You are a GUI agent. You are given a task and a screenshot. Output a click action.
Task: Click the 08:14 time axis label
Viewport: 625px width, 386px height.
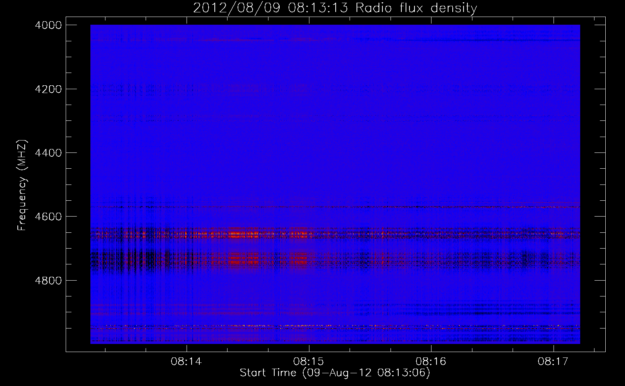point(187,362)
